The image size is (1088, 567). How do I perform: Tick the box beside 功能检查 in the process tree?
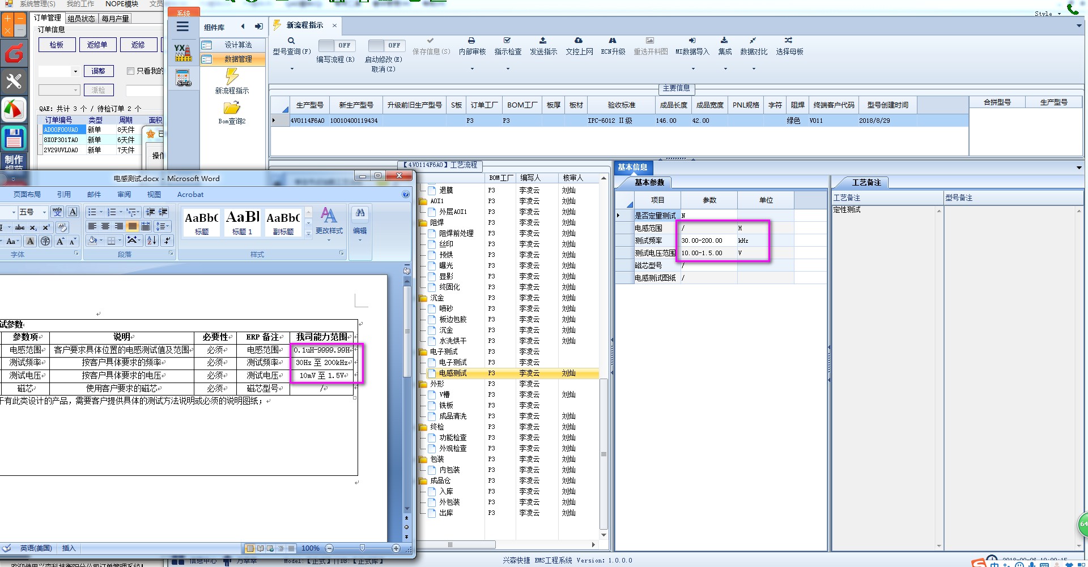point(432,437)
